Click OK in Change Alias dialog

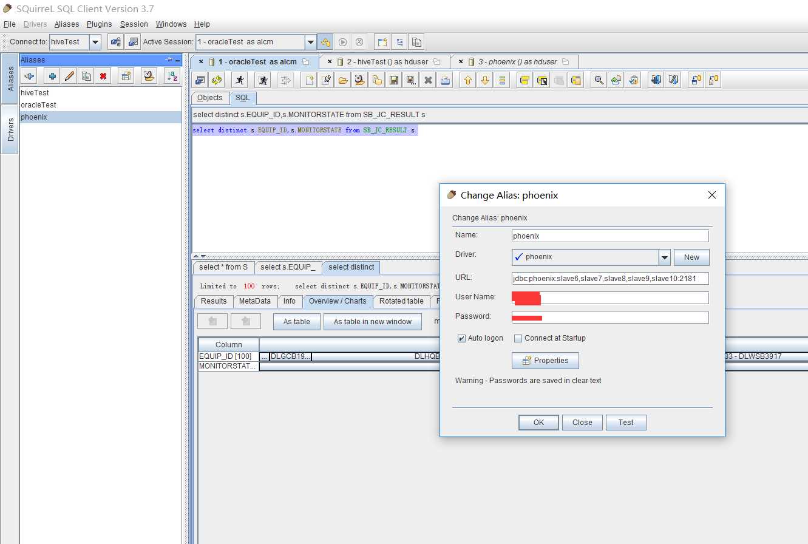[x=538, y=423]
